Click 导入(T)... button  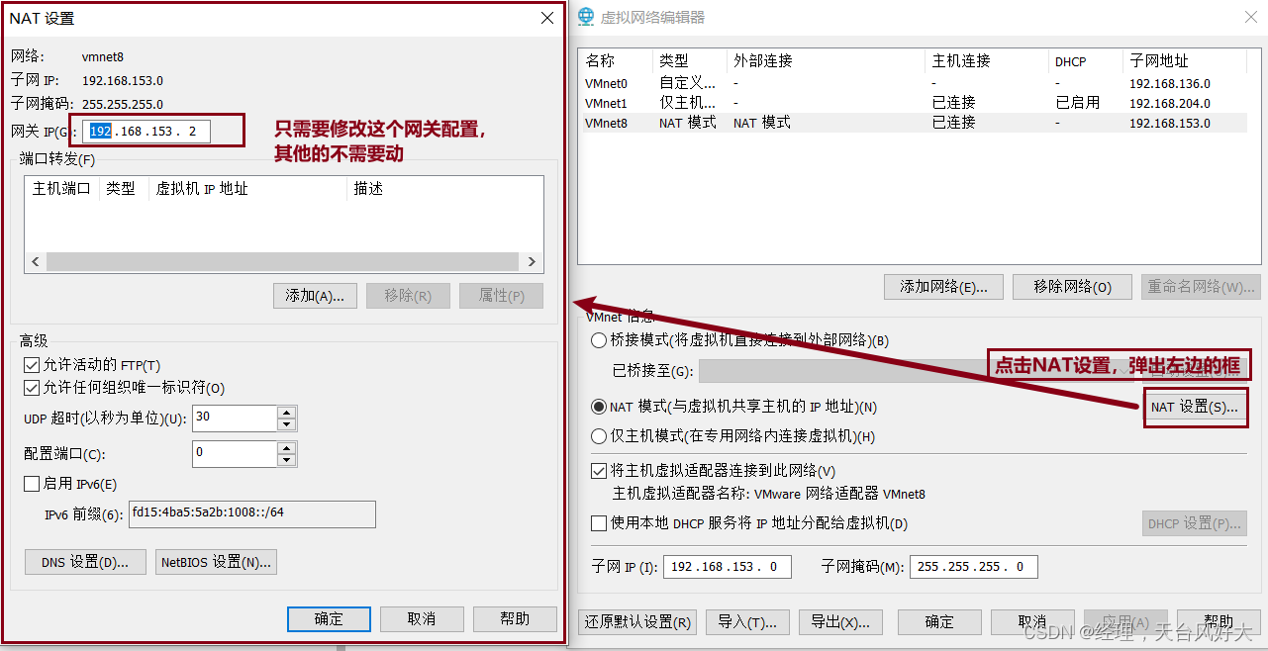click(x=747, y=622)
